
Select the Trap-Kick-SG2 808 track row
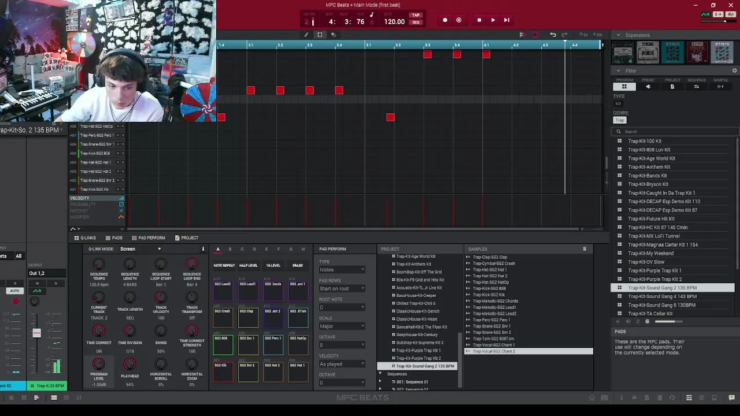[98, 153]
